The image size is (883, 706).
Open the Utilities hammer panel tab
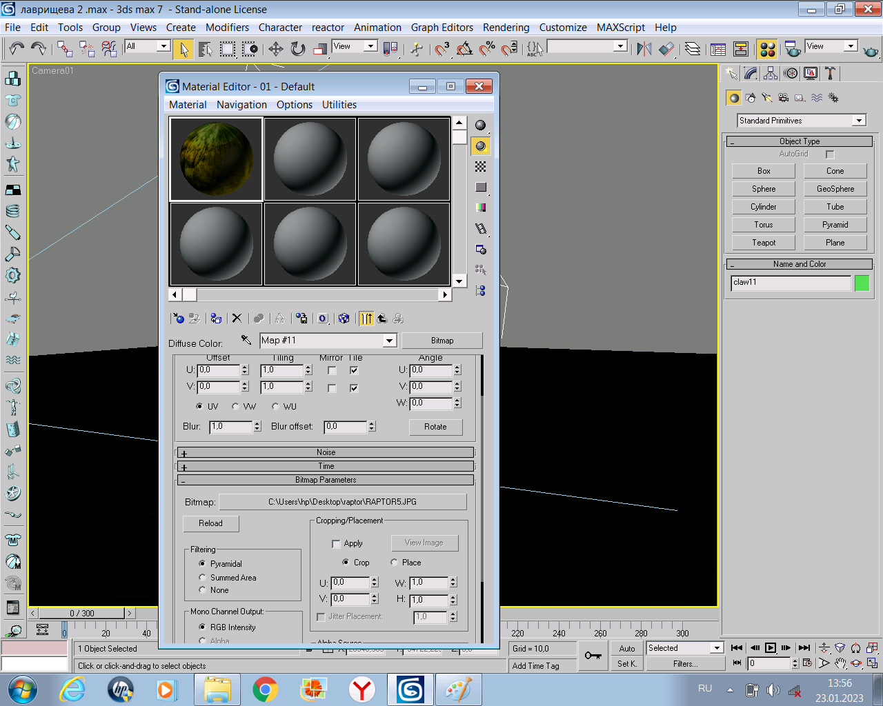[831, 73]
